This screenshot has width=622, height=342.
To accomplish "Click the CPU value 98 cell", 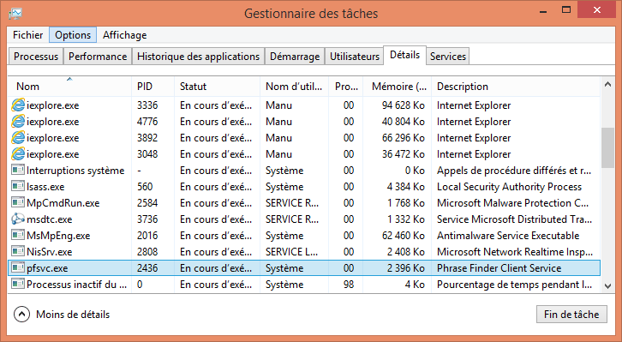I will (349, 284).
